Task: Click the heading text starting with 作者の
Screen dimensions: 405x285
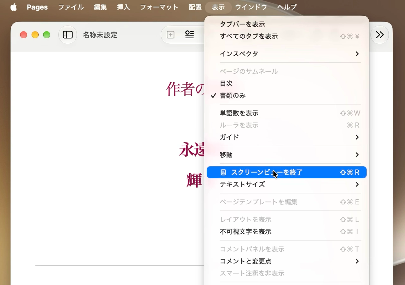Action: 185,89
